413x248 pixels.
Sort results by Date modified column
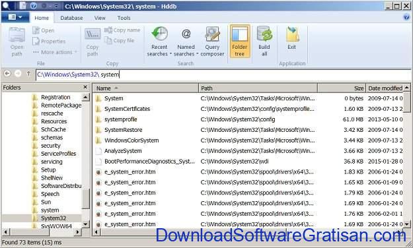click(x=385, y=88)
